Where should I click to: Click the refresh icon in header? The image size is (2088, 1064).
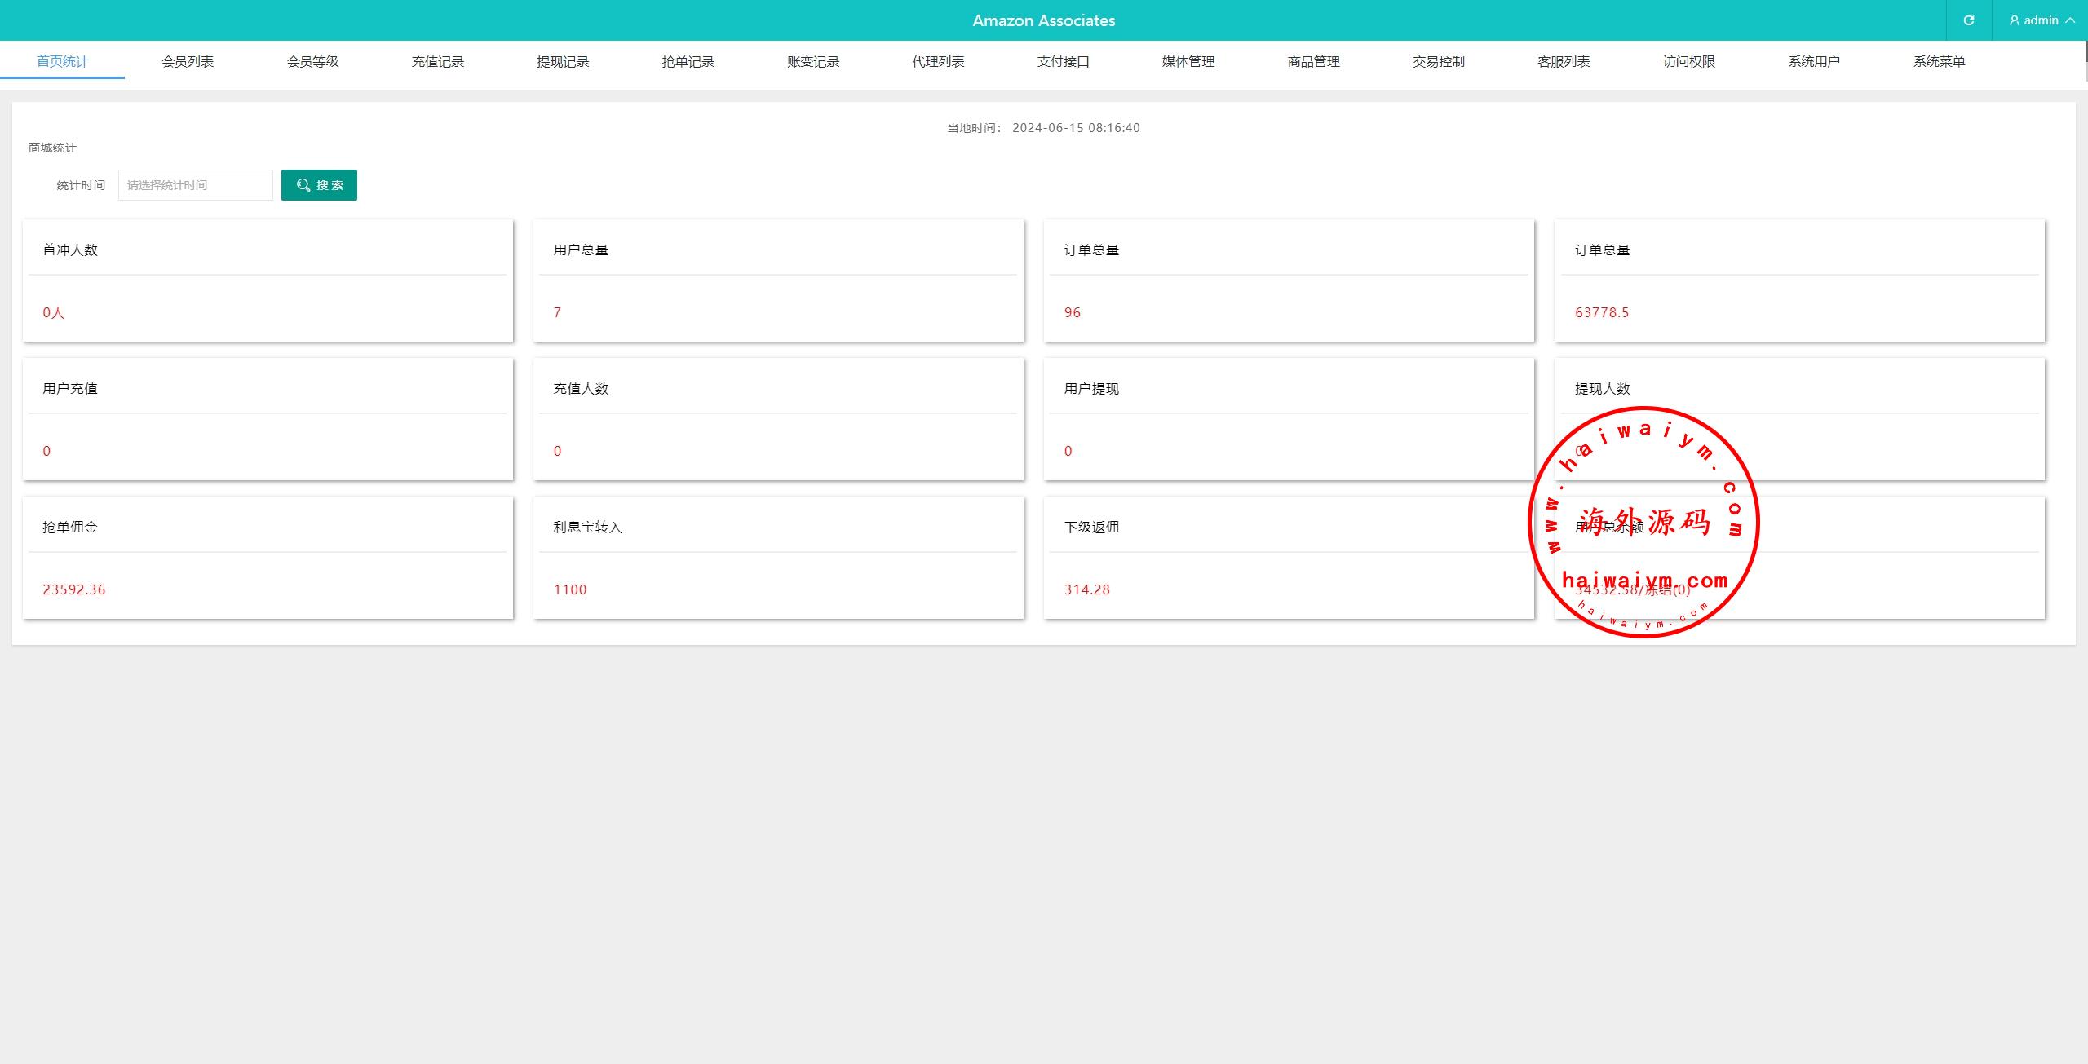[x=1968, y=20]
